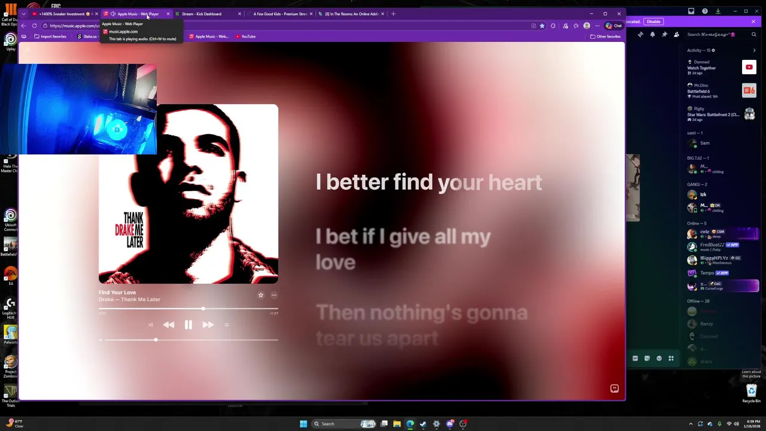766x431 pixels.
Task: Open the Logitech G HUB desktop shortcut
Action: tap(10, 309)
